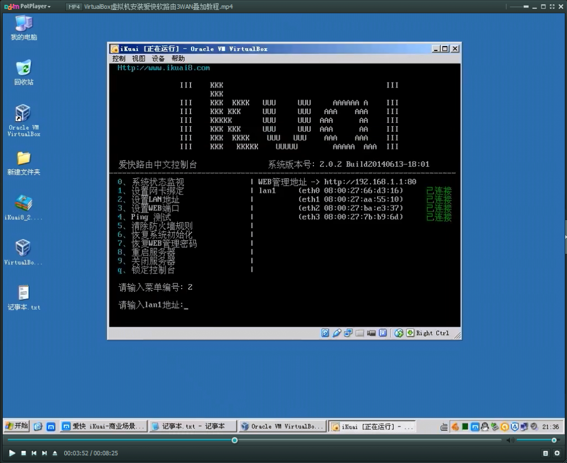The width and height of the screenshot is (567, 463).
Task: Click the 开始 start button
Action: click(17, 426)
